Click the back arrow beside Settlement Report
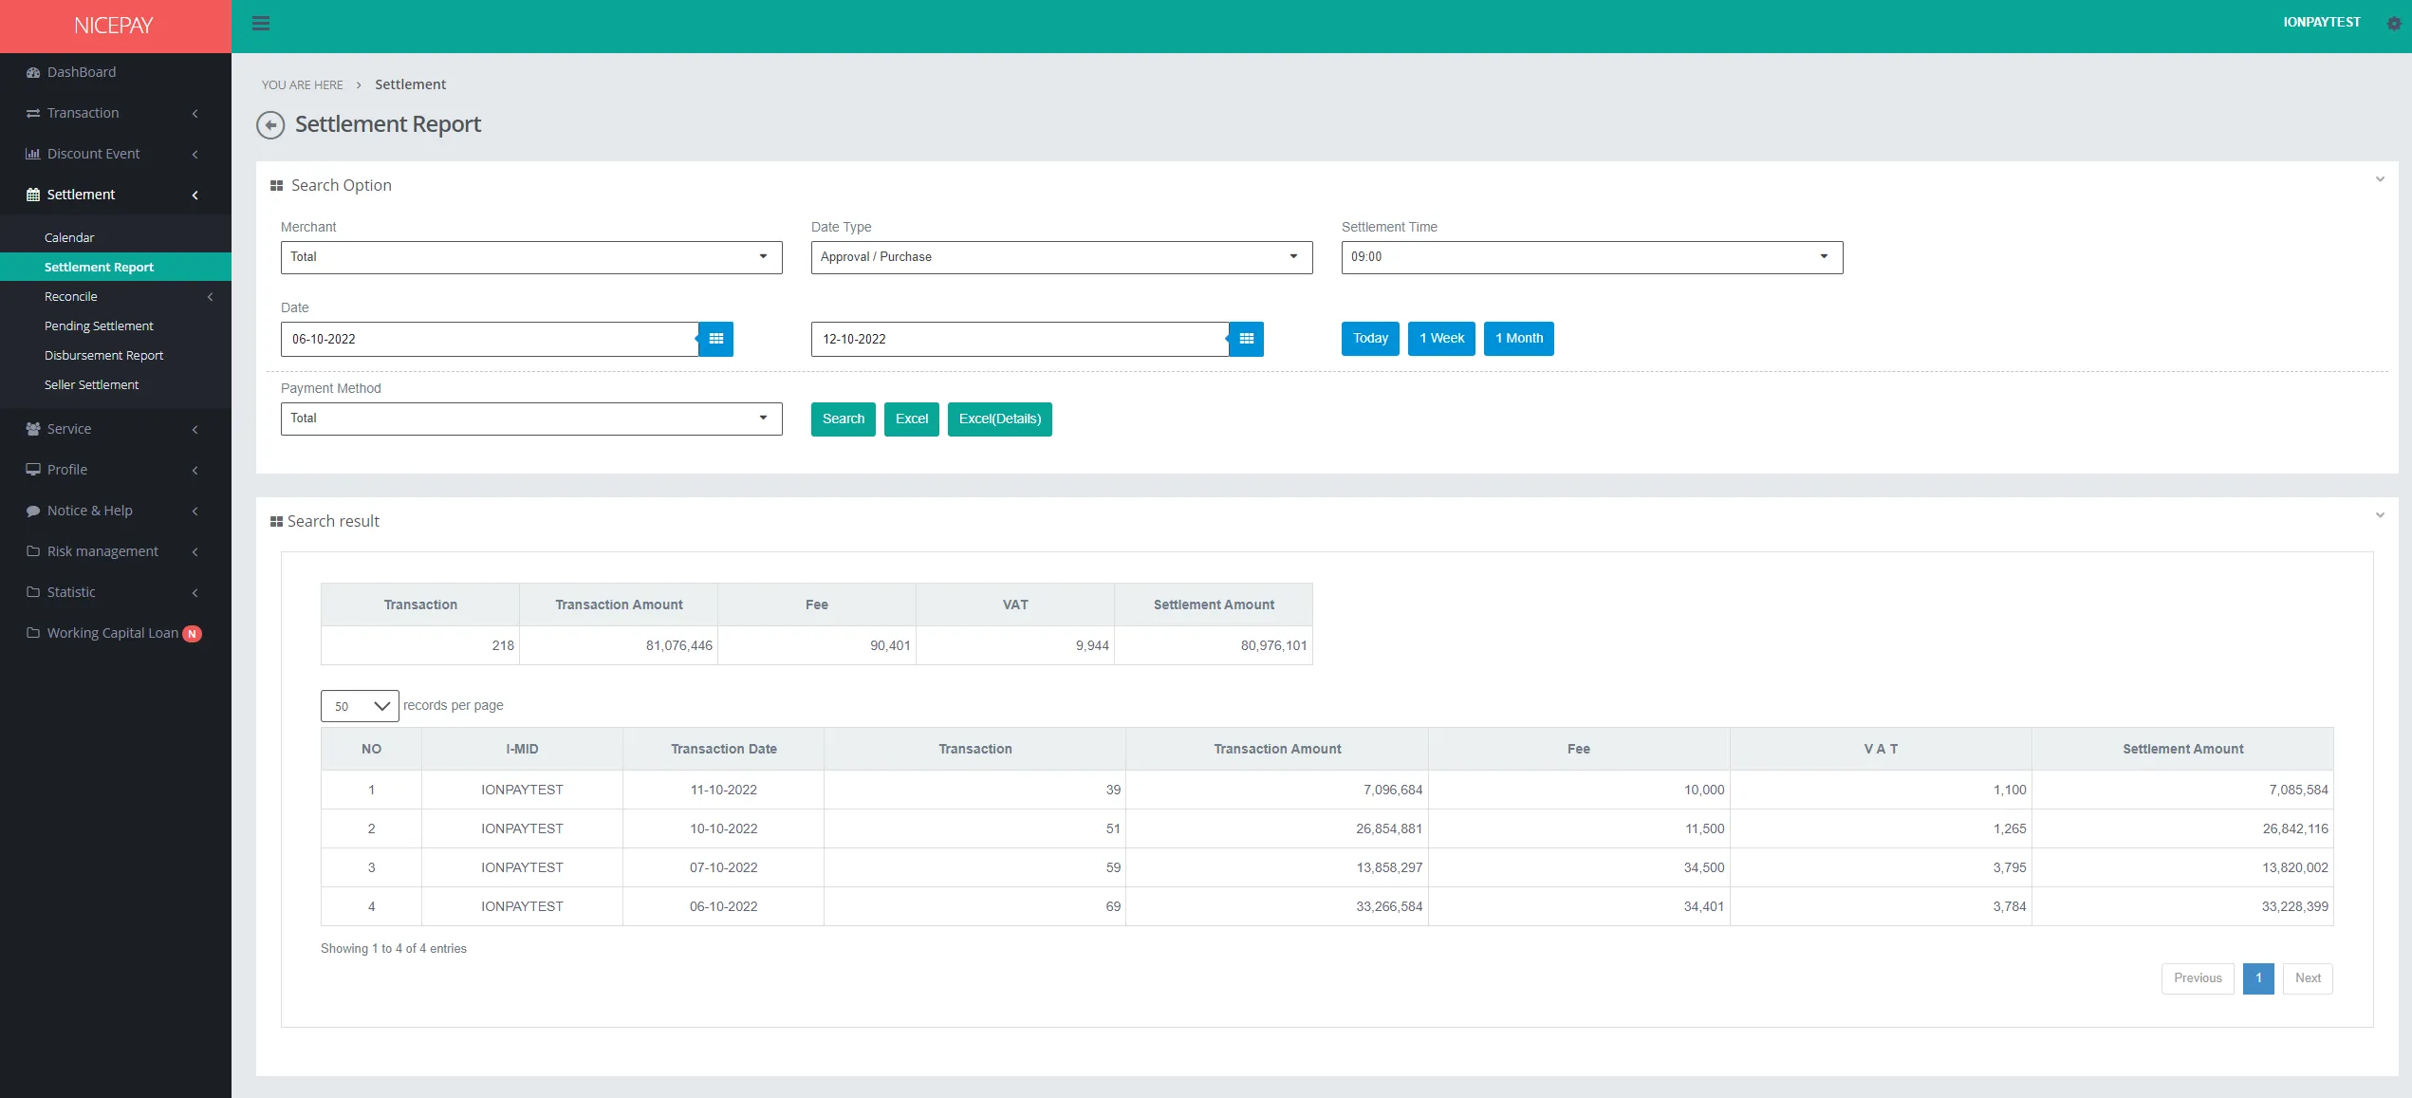 point(270,125)
